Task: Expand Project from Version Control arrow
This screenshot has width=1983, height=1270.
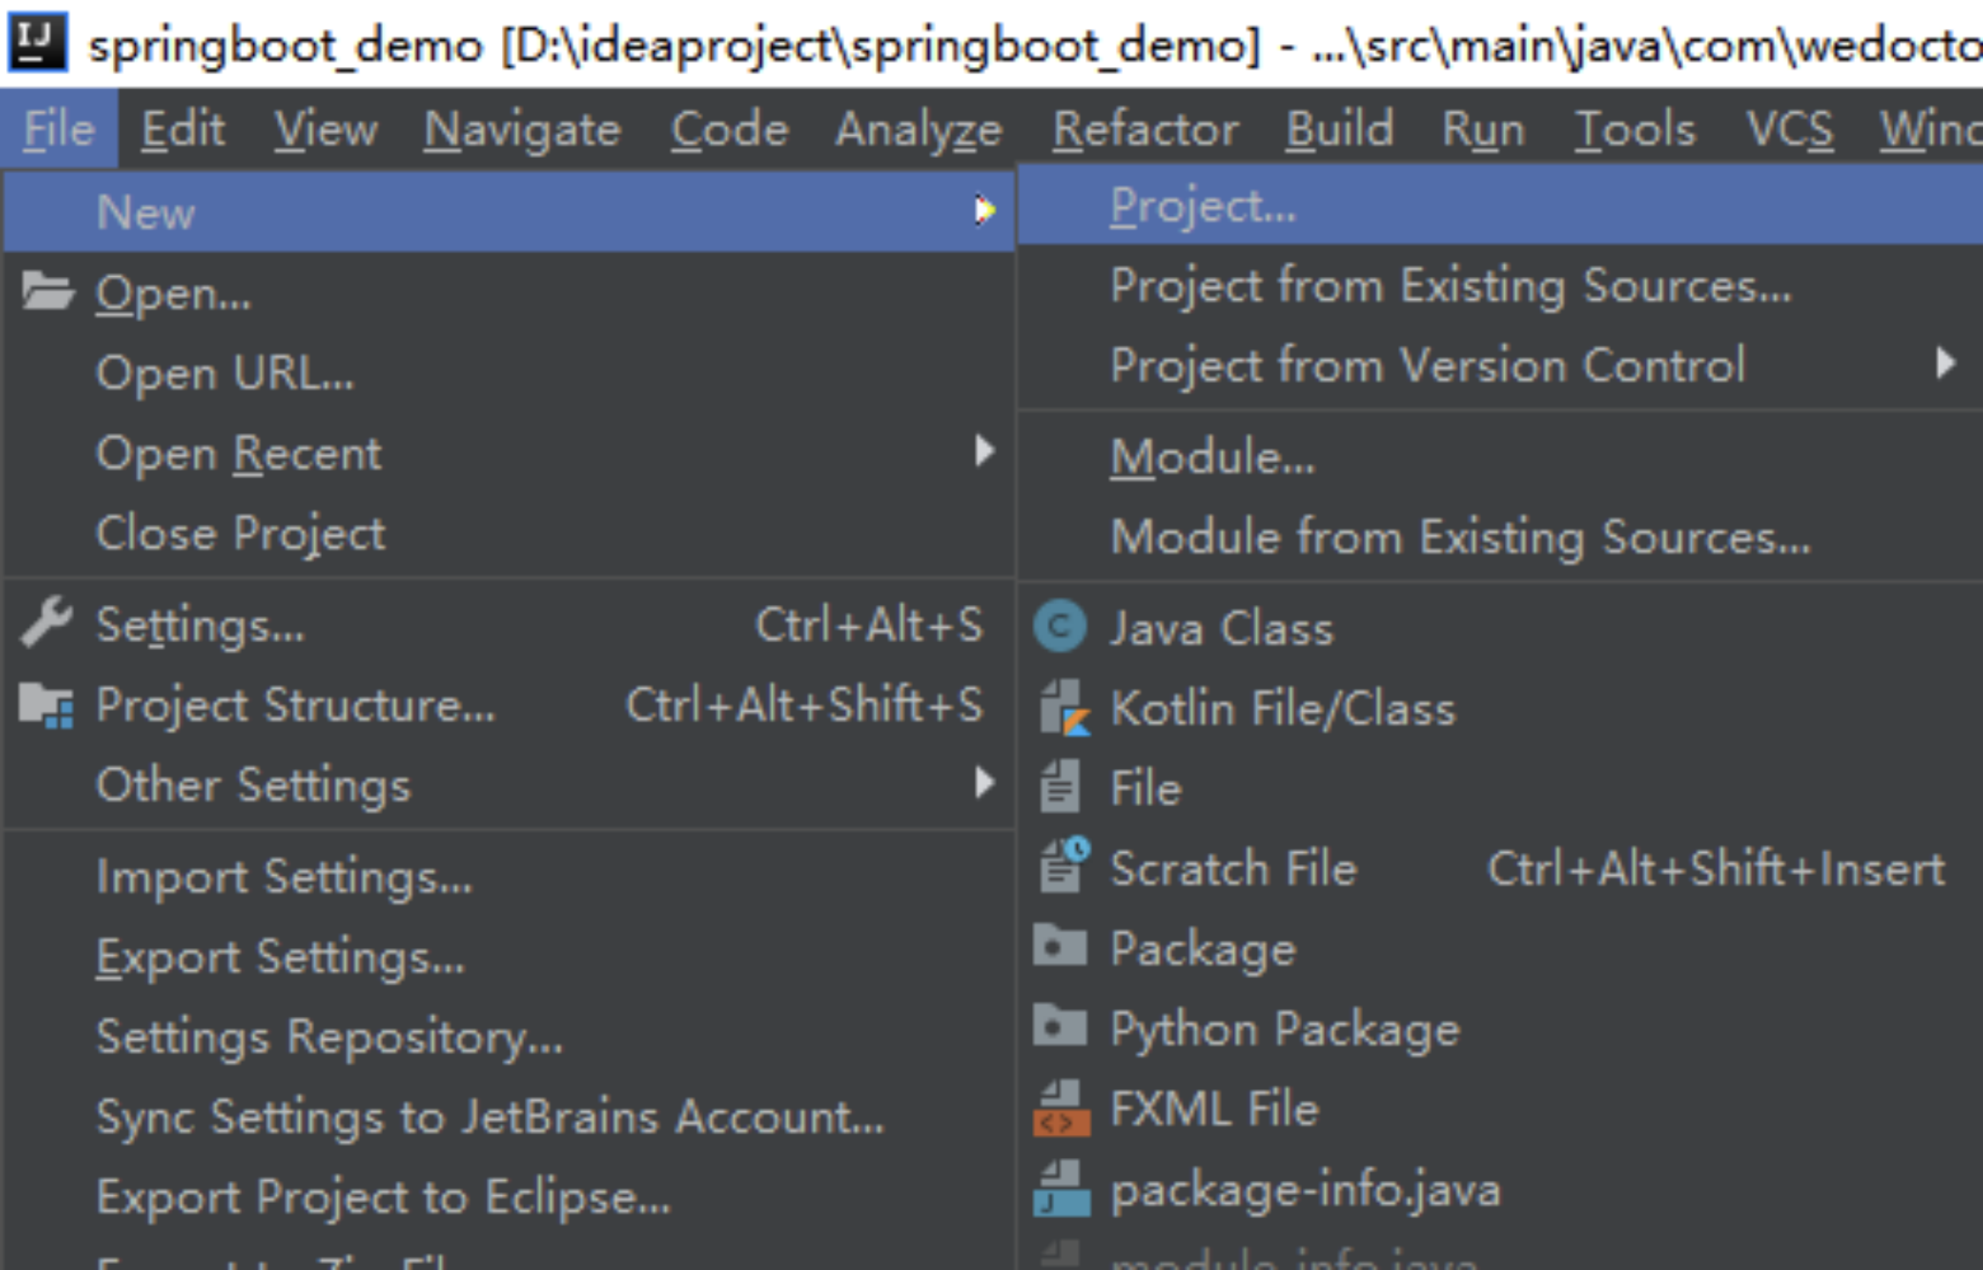Action: [1945, 363]
